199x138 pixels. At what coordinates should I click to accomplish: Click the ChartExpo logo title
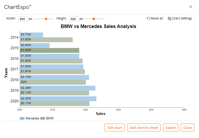tap(18, 7)
